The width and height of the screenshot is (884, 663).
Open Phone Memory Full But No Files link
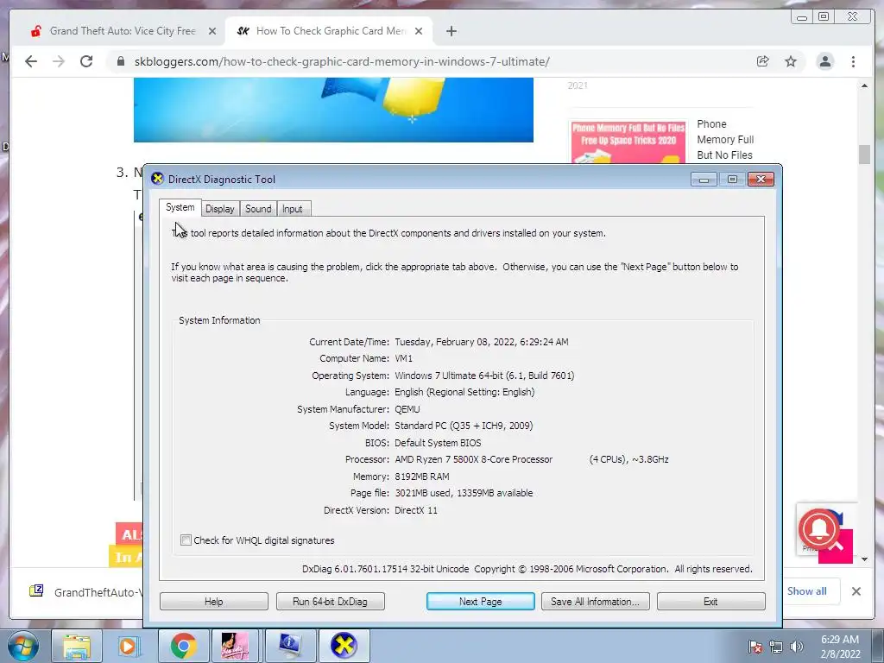click(725, 139)
